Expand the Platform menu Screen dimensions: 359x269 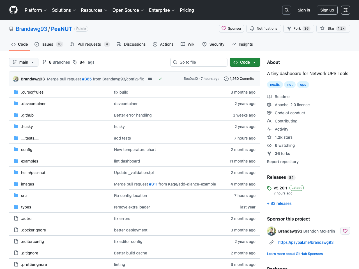(x=36, y=10)
